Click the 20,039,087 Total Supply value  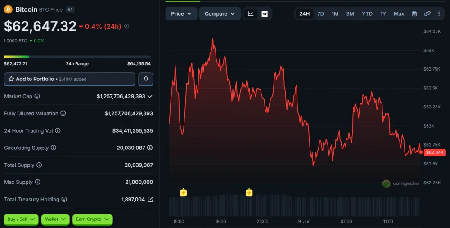(139, 165)
